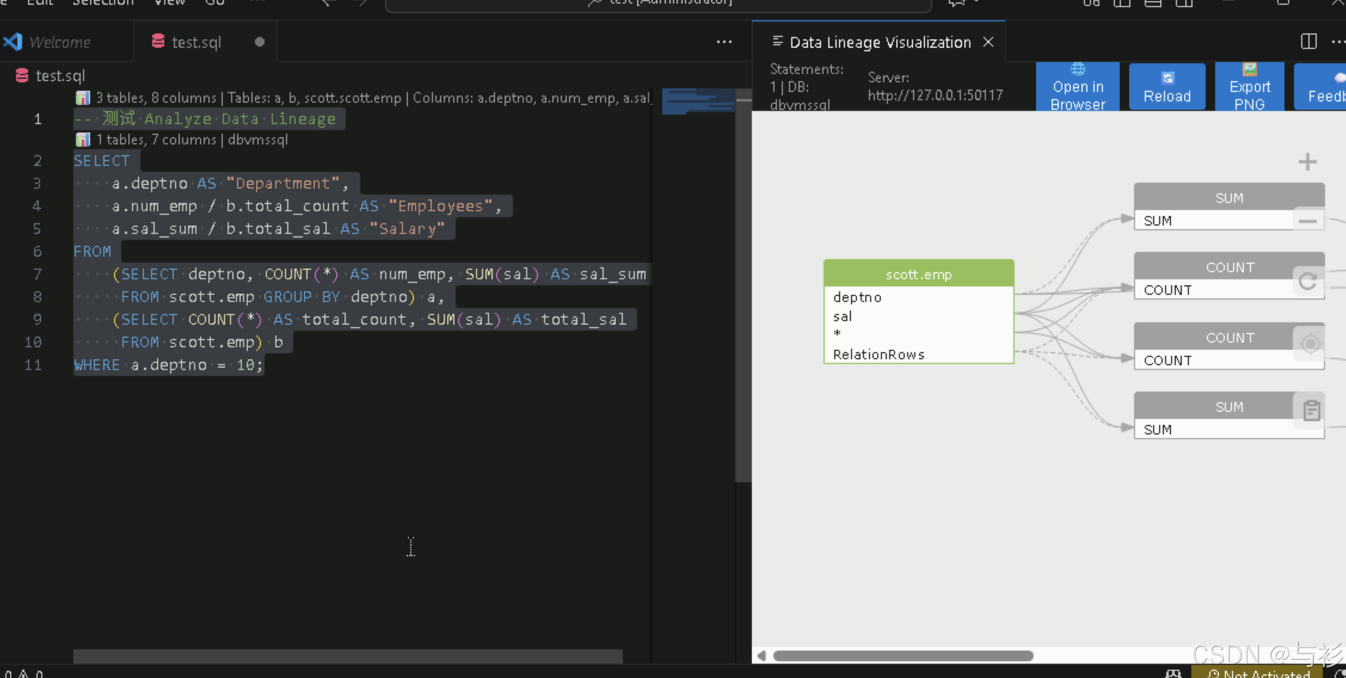Click the center target icon in canvas toolbar
The image size is (1346, 678).
tap(1310, 344)
